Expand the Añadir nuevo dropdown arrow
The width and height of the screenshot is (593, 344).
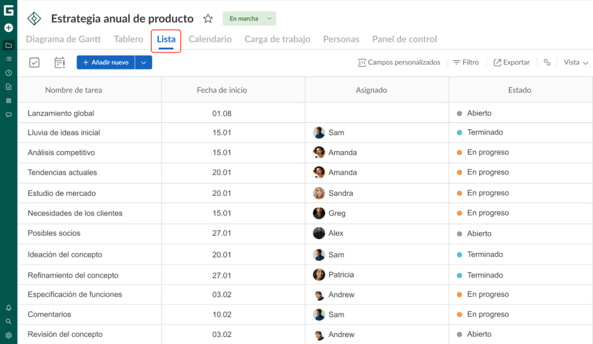click(144, 63)
